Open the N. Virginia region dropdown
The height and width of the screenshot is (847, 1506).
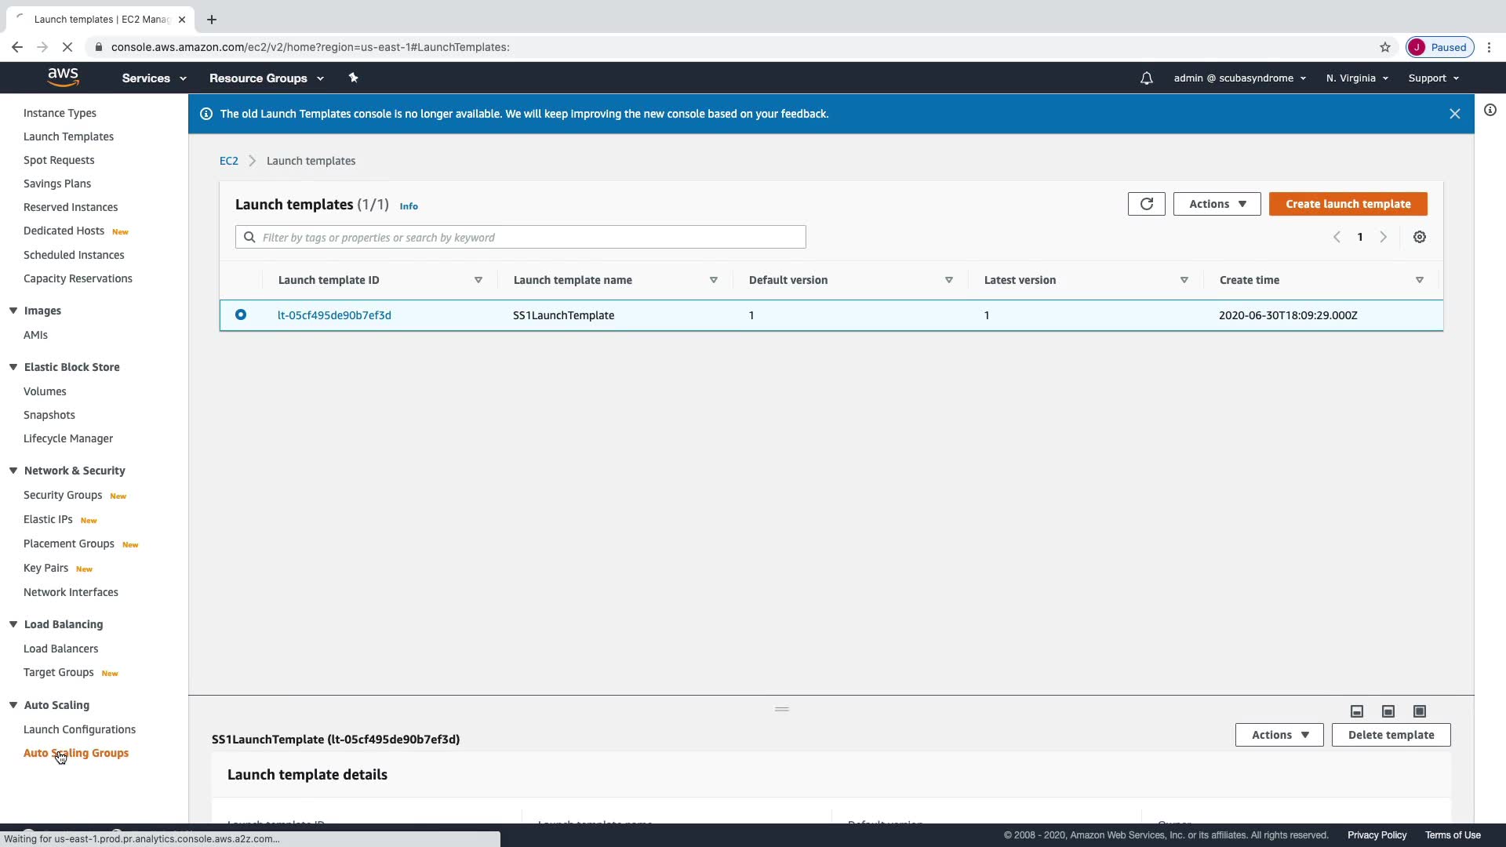coord(1356,78)
